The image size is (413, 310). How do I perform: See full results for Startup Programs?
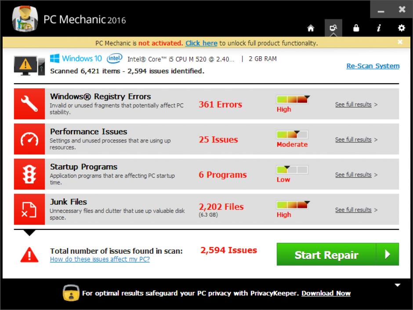tap(353, 175)
